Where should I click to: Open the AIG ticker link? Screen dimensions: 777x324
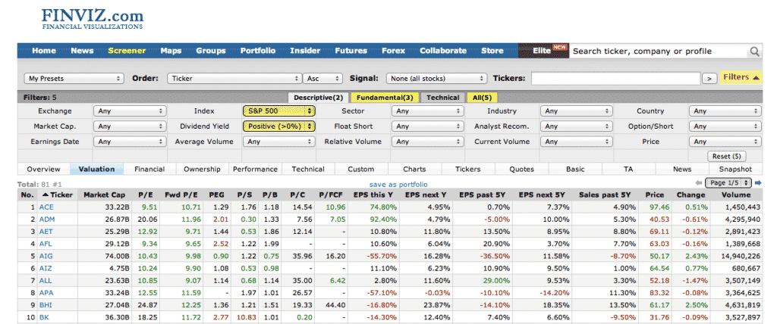click(46, 256)
